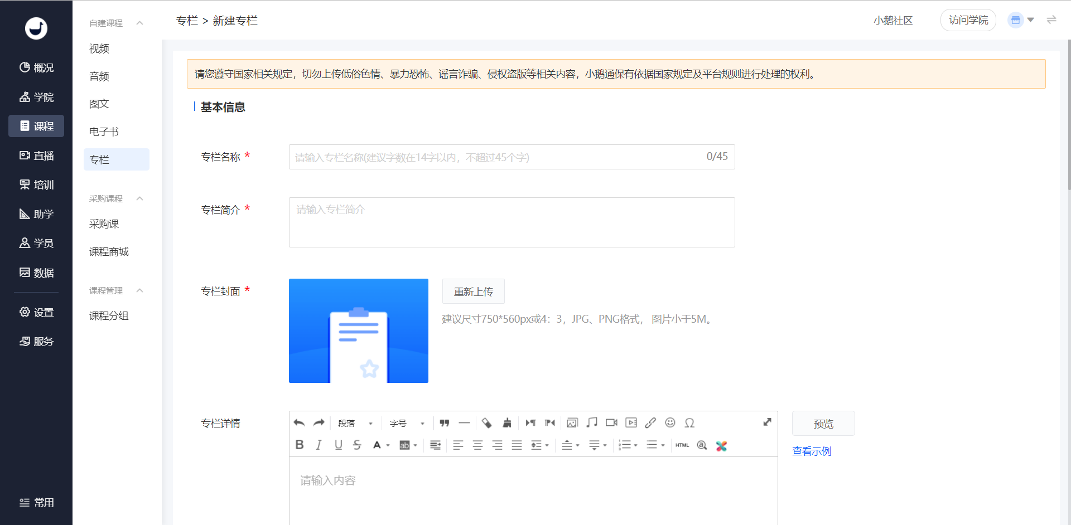Open the 字号 font size dropdown
Viewport: 1071px width, 525px height.
coord(407,423)
